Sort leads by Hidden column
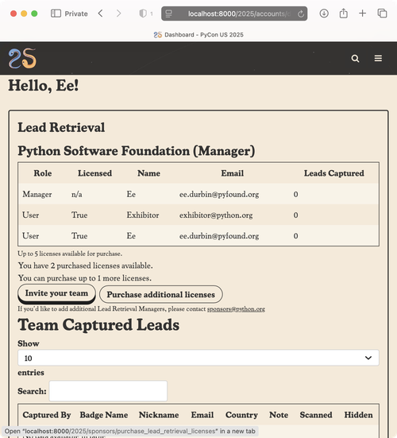Image resolution: width=397 pixels, height=438 pixels. pyautogui.click(x=358, y=415)
